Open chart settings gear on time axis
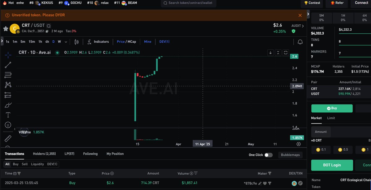This screenshot has height=190, width=371. coord(298,144)
